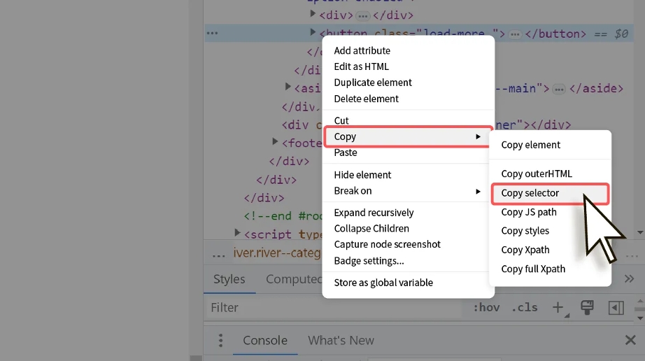
Task: Choose Copy selector from the submenu
Action: point(530,193)
